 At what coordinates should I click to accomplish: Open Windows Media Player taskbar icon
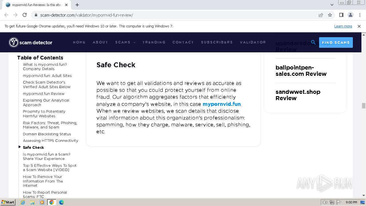pyautogui.click(x=42, y=202)
